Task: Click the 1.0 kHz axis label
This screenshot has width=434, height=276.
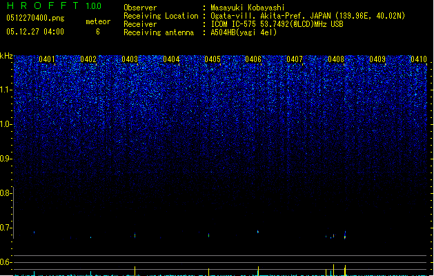Action: 6,124
